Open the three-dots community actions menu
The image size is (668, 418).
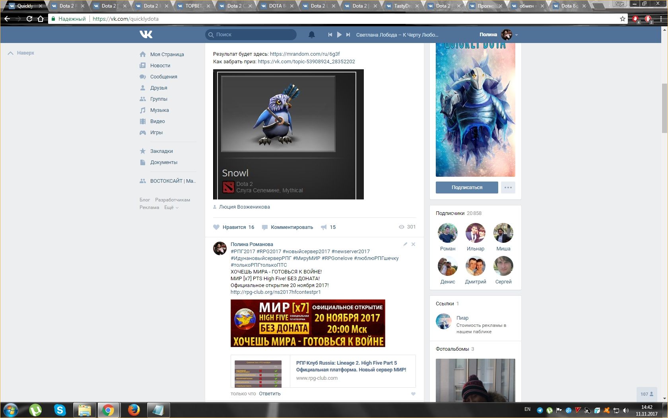tap(508, 188)
